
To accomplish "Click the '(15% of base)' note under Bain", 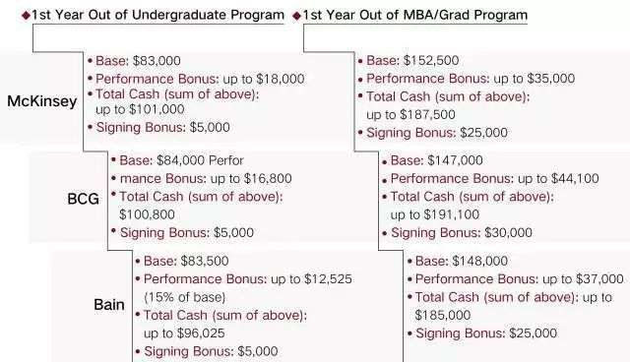I will [184, 297].
